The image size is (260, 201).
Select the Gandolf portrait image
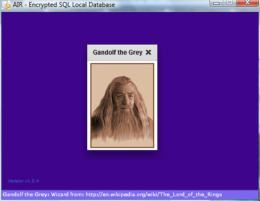click(x=122, y=106)
